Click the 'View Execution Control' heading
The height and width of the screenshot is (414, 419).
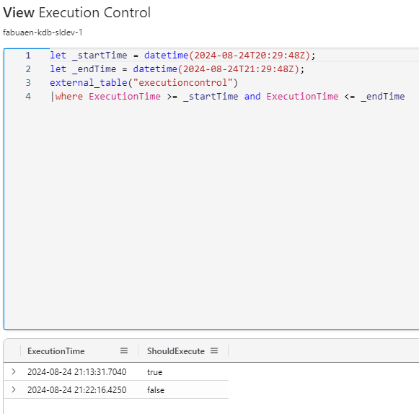pyautogui.click(x=77, y=12)
